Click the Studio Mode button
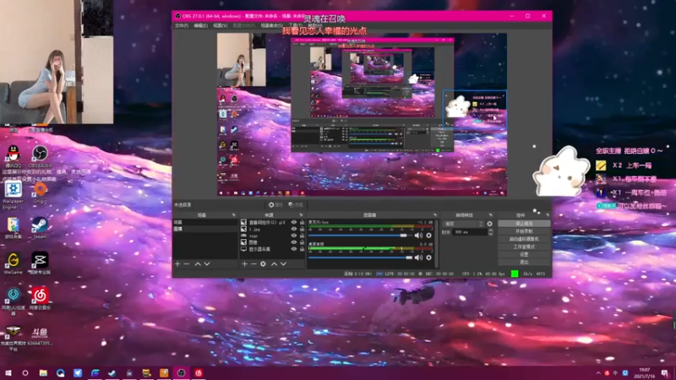Viewport: 676px width, 380px height. [x=524, y=247]
